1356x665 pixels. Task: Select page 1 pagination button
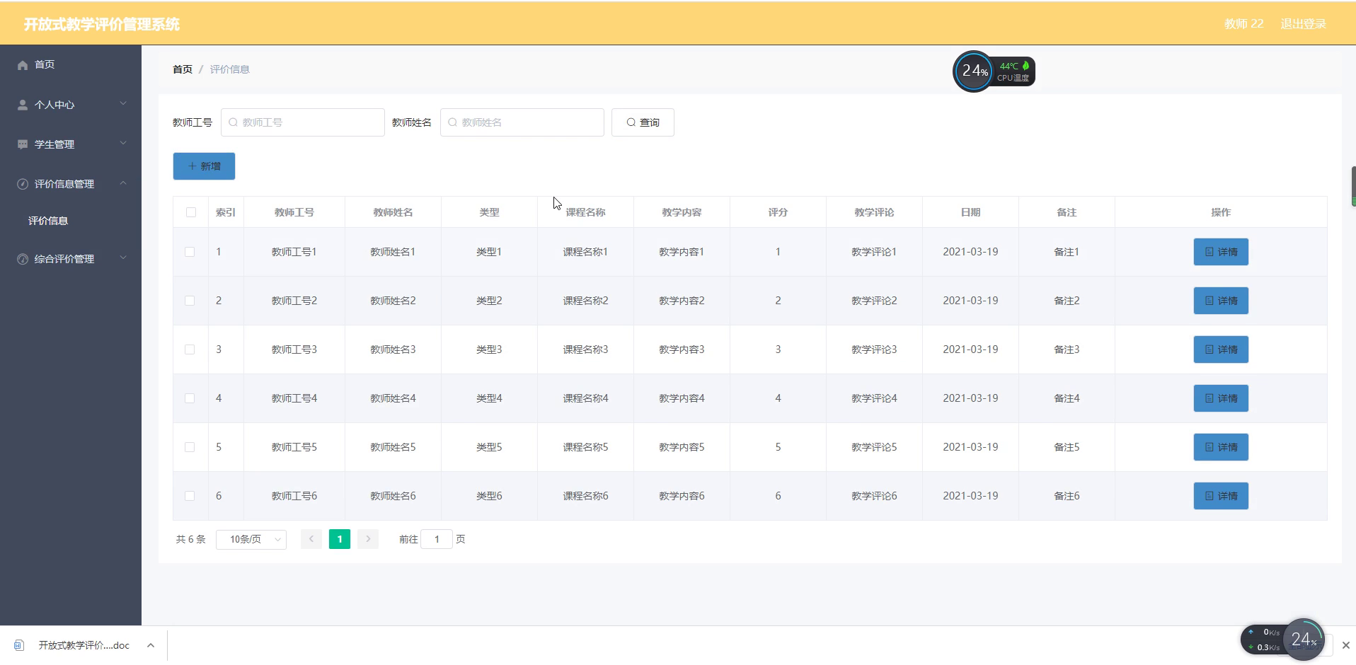click(340, 539)
